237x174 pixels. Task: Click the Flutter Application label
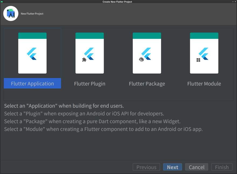coord(32,83)
